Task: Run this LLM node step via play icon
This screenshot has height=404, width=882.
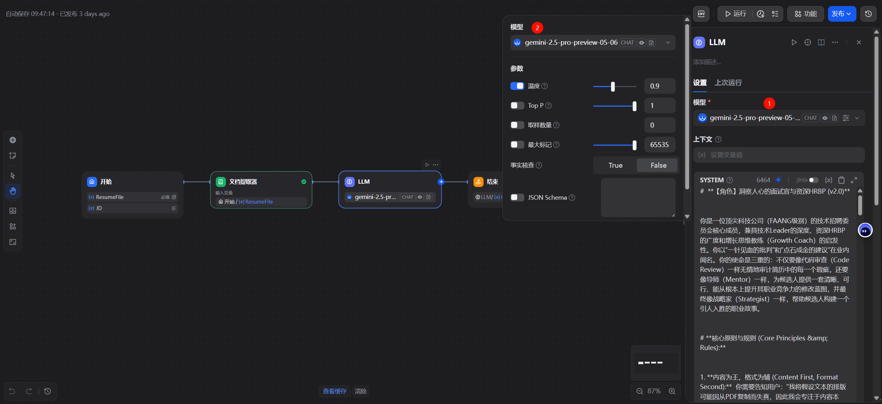Action: [794, 42]
